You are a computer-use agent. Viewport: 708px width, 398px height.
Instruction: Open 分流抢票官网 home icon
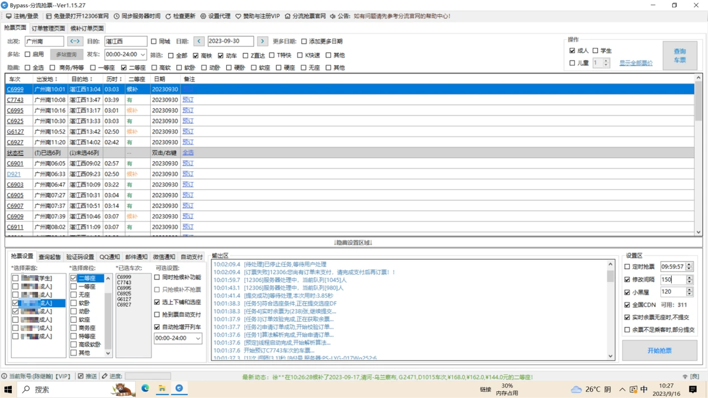tap(287, 16)
